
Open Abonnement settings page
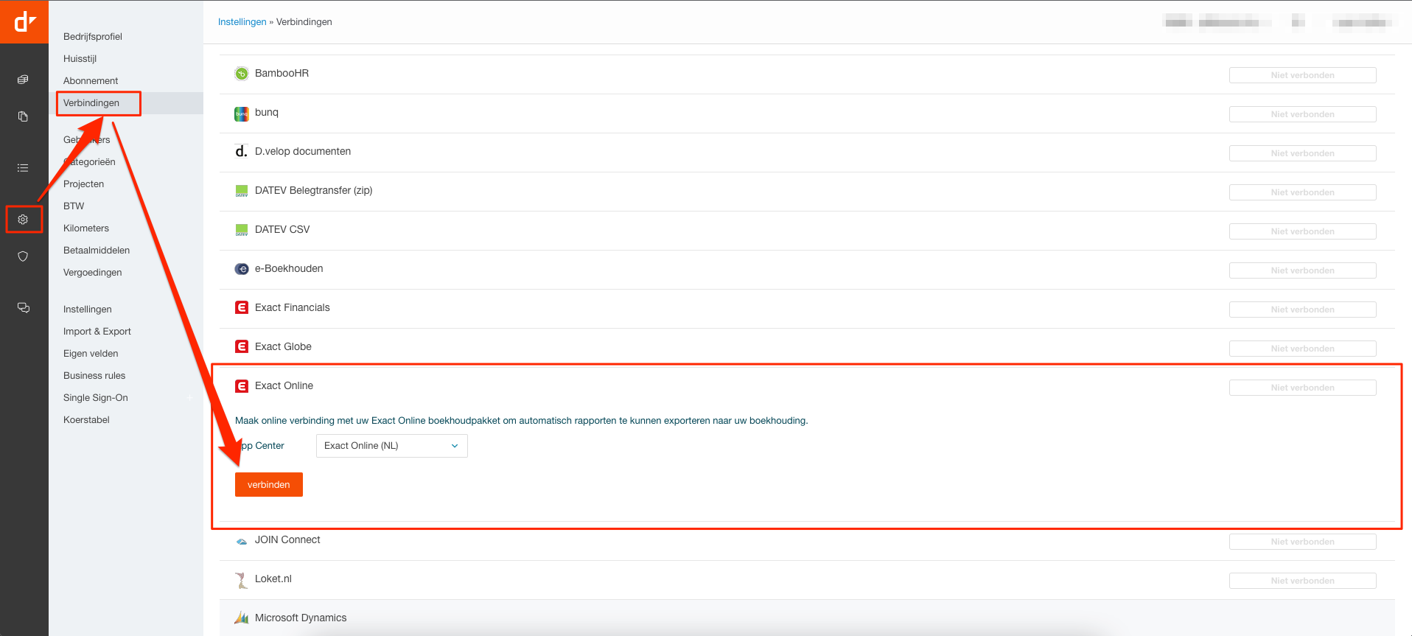91,80
